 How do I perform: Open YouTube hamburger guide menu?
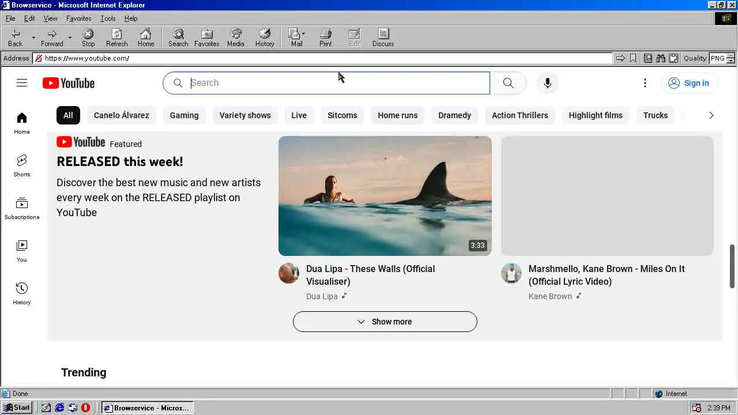tap(22, 83)
